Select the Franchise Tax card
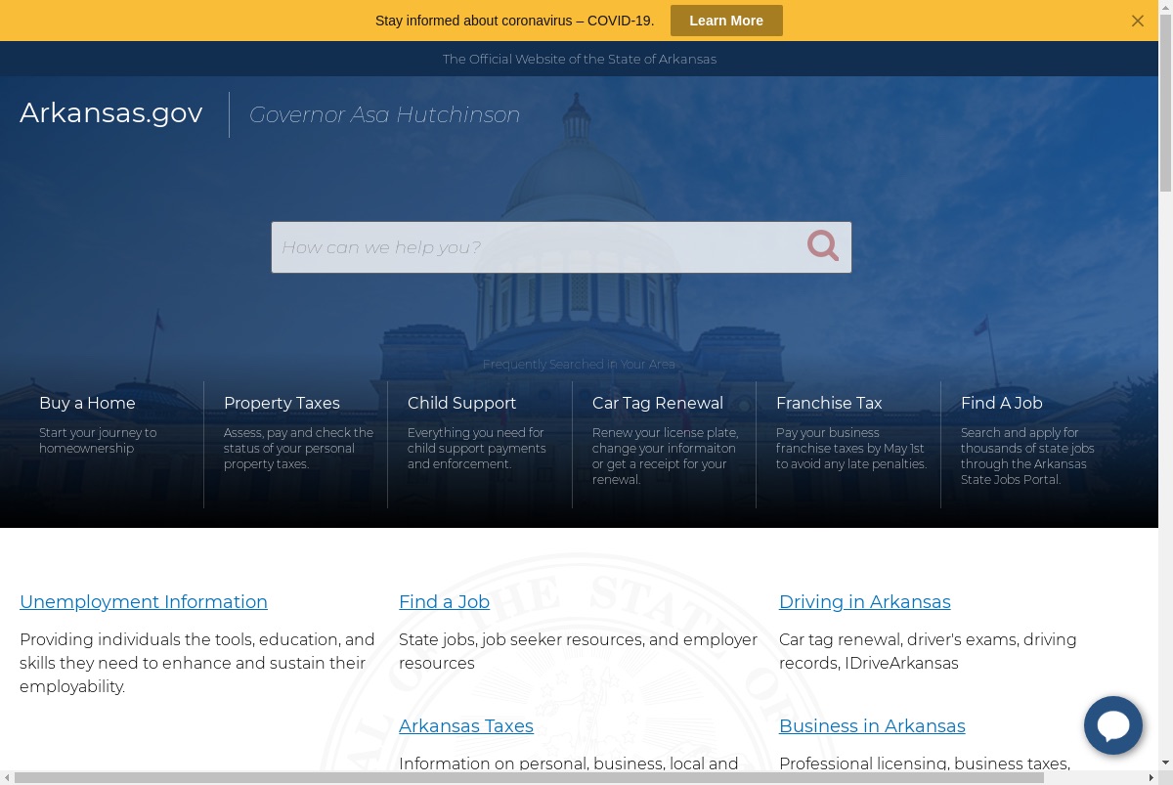1173x785 pixels. tap(848, 445)
